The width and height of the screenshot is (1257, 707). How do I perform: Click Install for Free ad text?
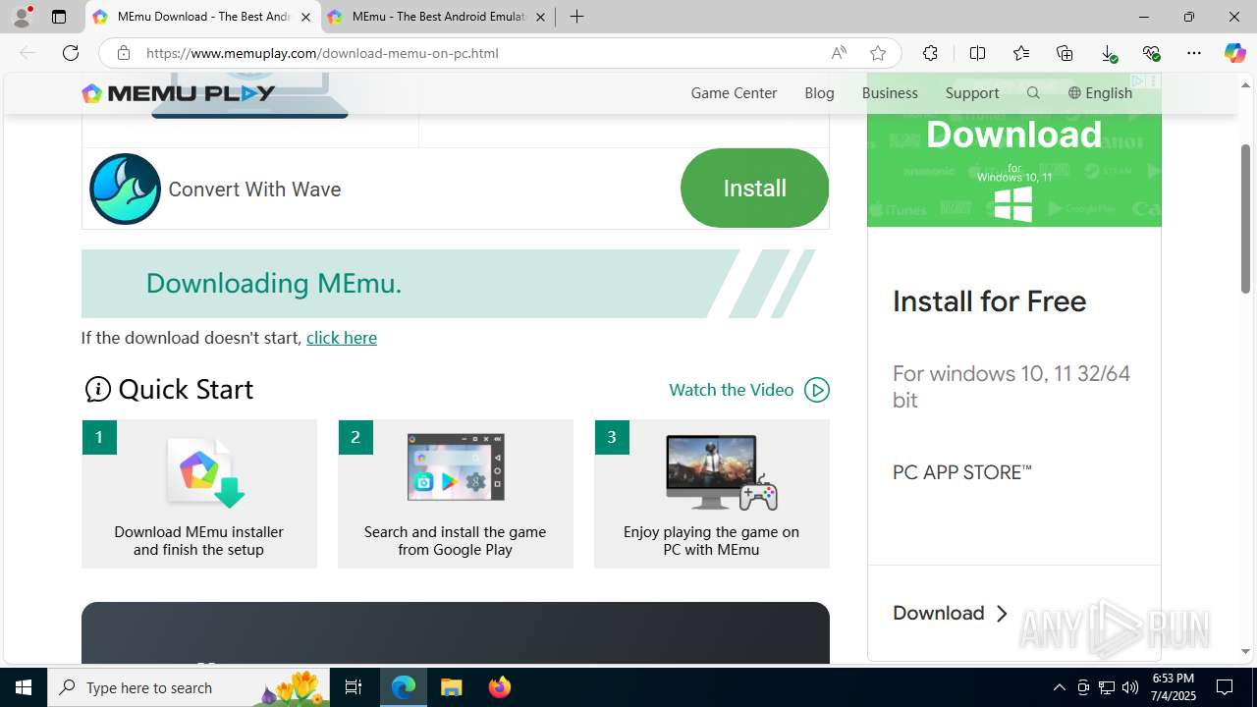(989, 300)
